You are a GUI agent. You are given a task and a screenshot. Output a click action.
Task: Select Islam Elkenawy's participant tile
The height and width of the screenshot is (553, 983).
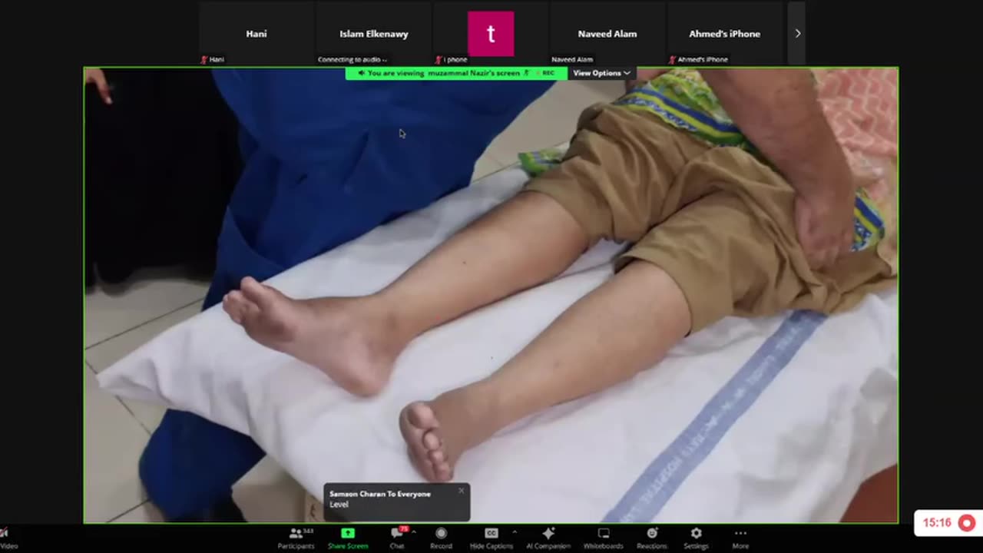[x=374, y=34]
